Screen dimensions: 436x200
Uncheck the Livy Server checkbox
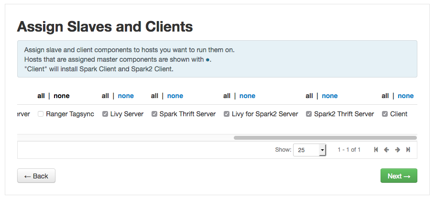click(x=105, y=114)
